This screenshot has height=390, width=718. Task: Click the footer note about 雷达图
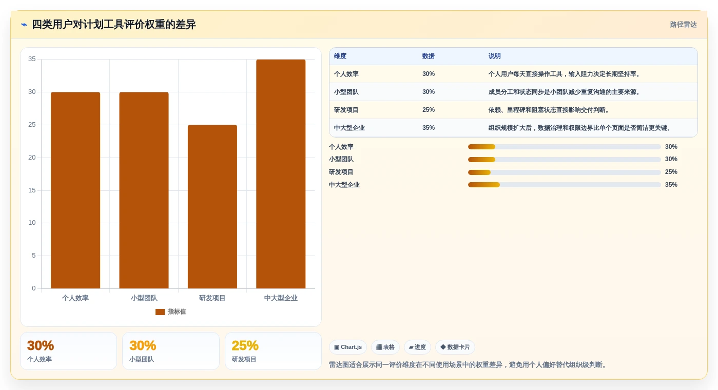(468, 365)
